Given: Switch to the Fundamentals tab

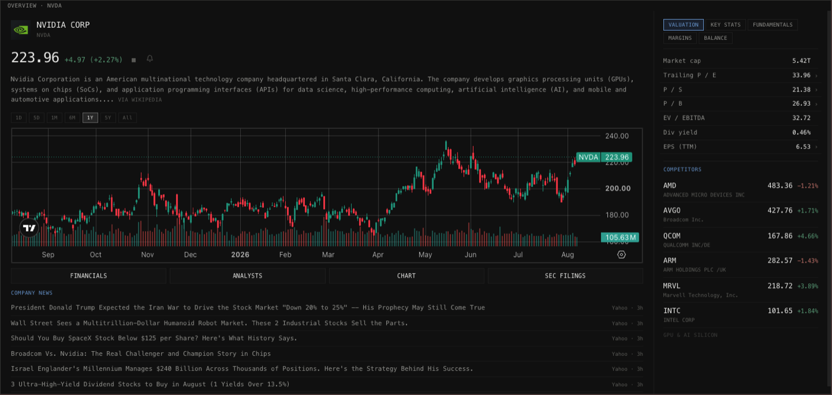Looking at the screenshot, I should point(773,25).
